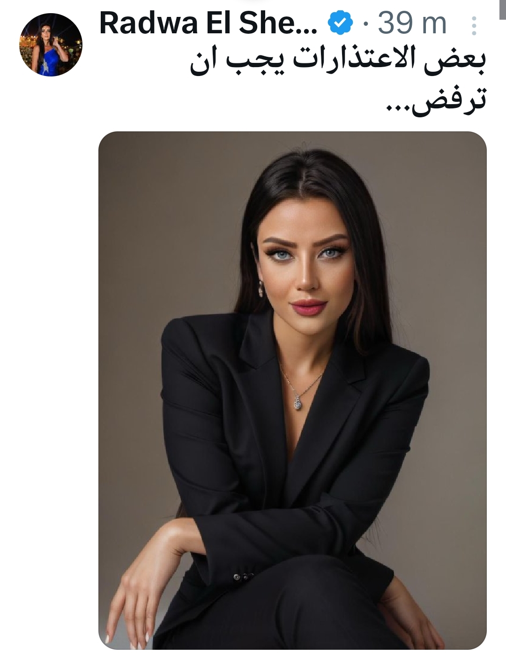Click the red lips in the portrait
This screenshot has width=506, height=654.
coord(308,307)
